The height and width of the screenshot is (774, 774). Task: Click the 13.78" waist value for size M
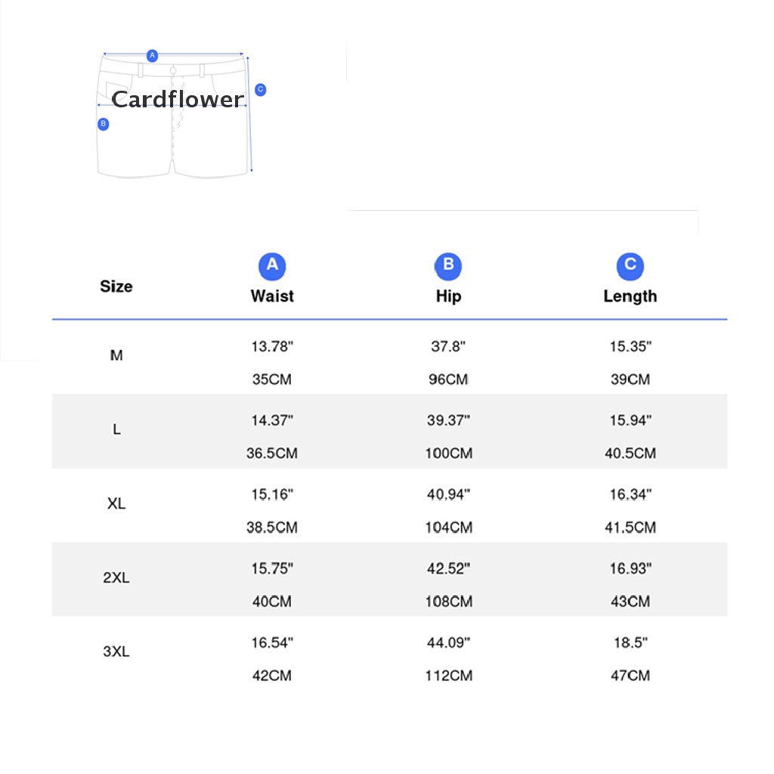(272, 347)
